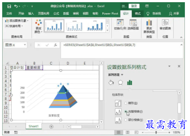
Task: Switch to the 开始 tab
Action: [x=21, y=13]
